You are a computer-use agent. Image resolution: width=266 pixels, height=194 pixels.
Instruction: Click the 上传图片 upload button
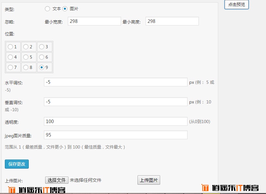point(149,180)
